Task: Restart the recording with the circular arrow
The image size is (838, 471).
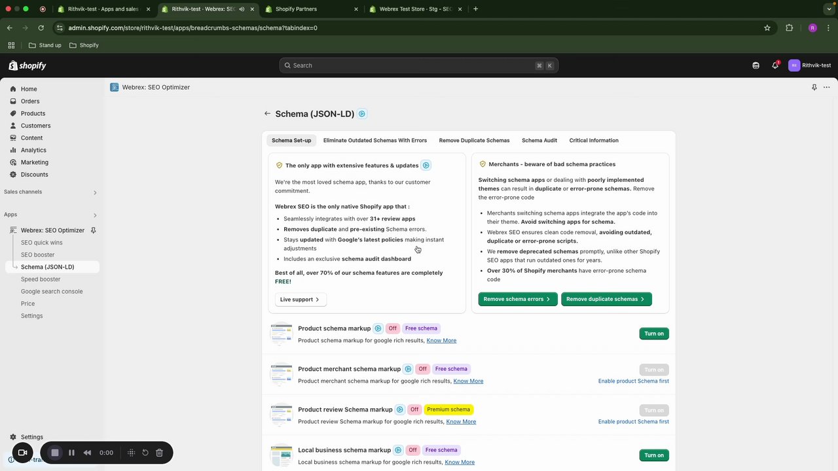Action: (x=145, y=453)
